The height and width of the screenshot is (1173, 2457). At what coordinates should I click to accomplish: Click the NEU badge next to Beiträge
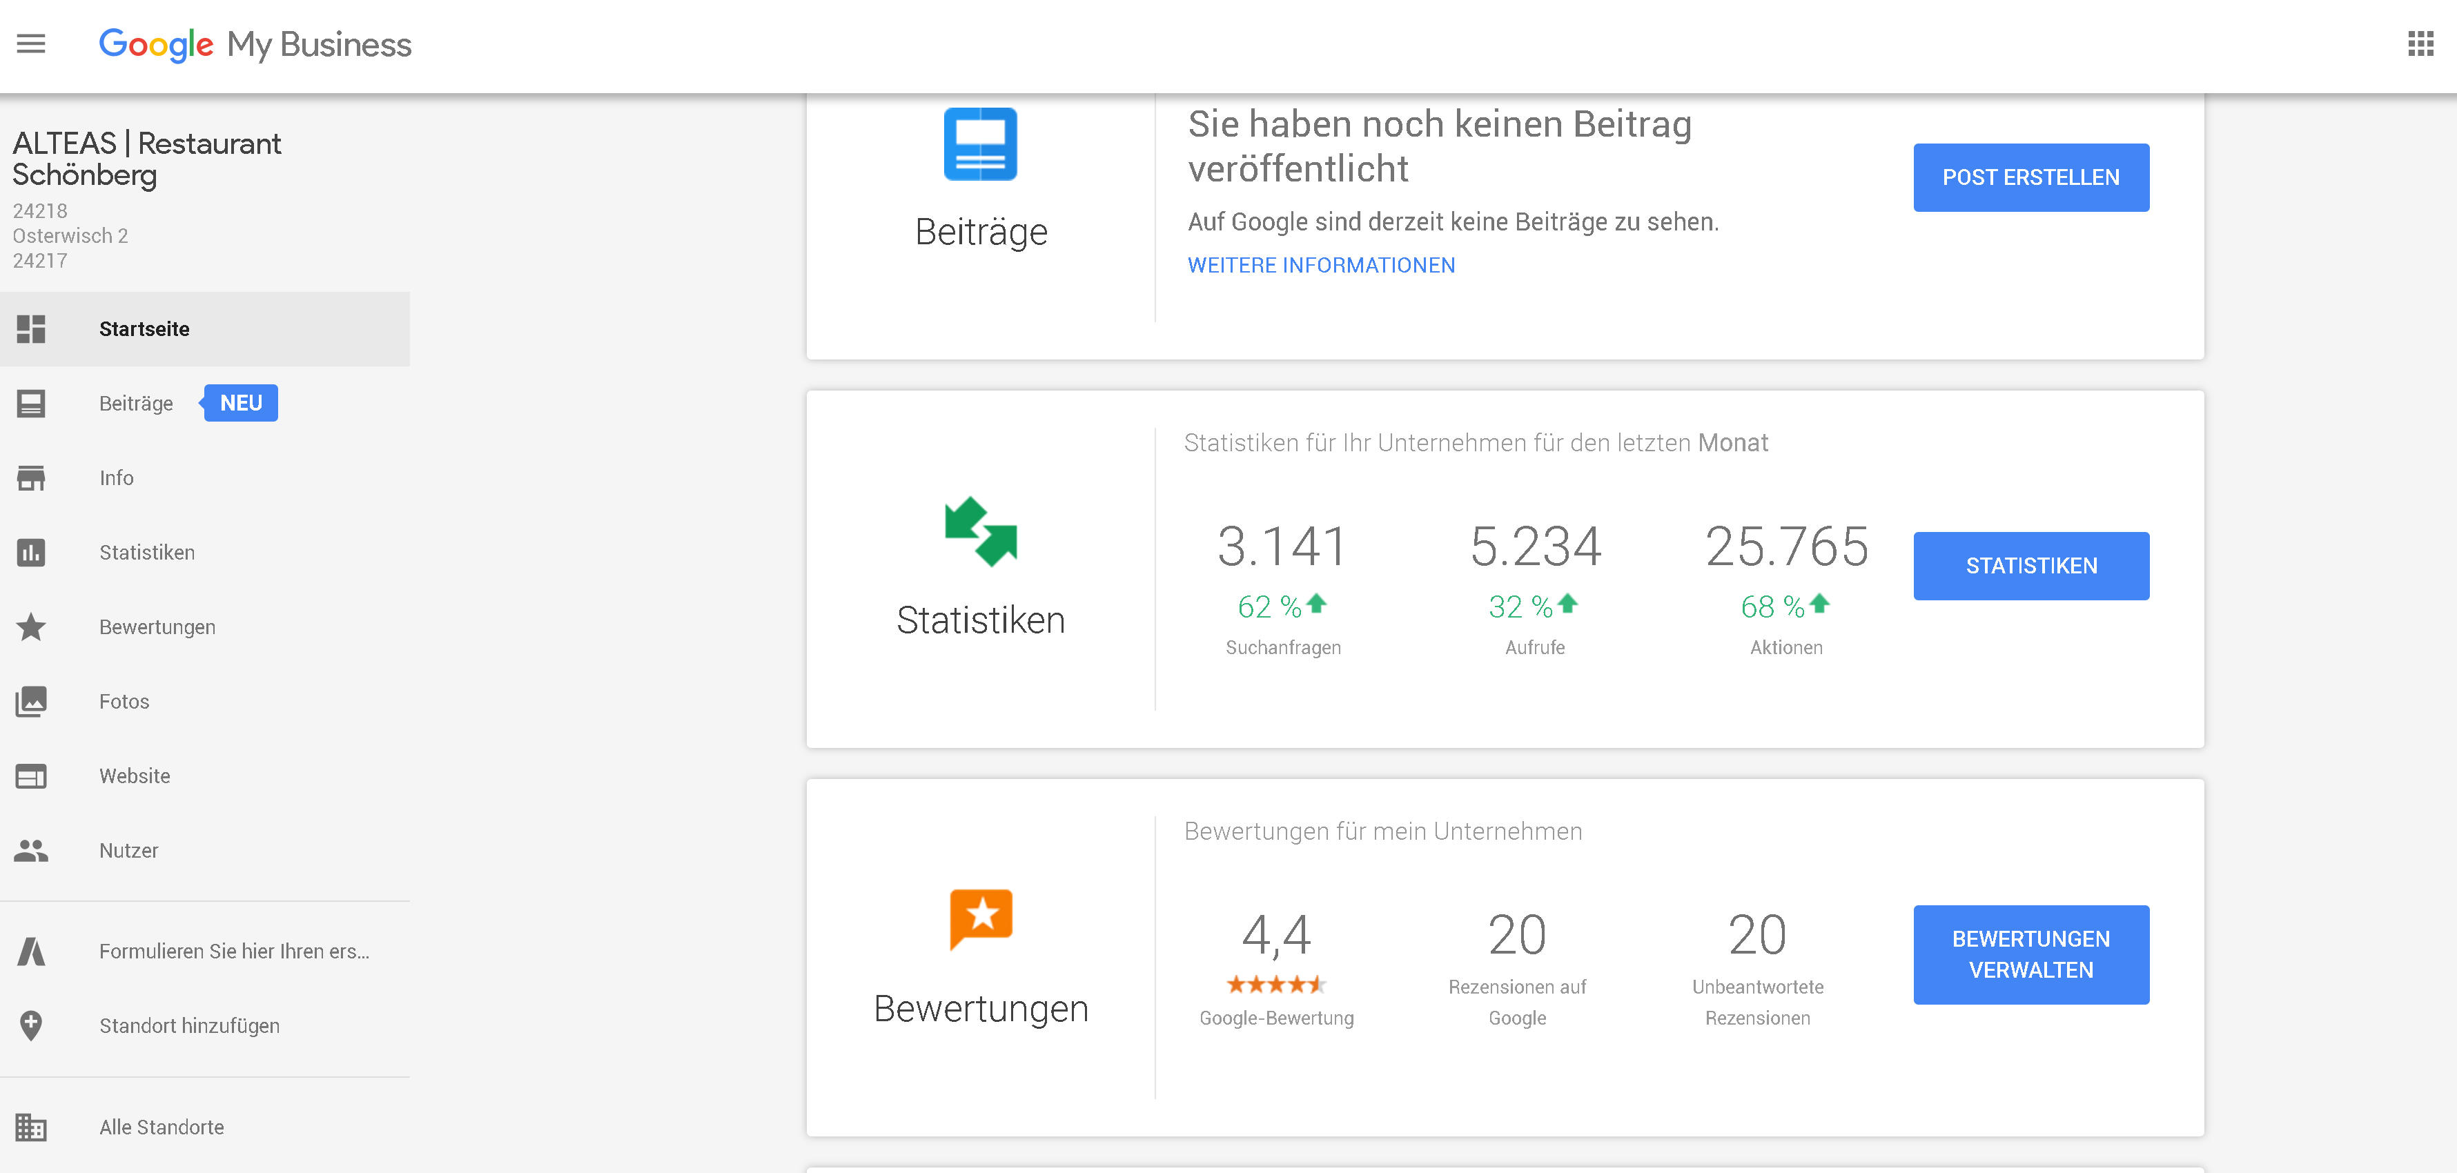click(240, 404)
